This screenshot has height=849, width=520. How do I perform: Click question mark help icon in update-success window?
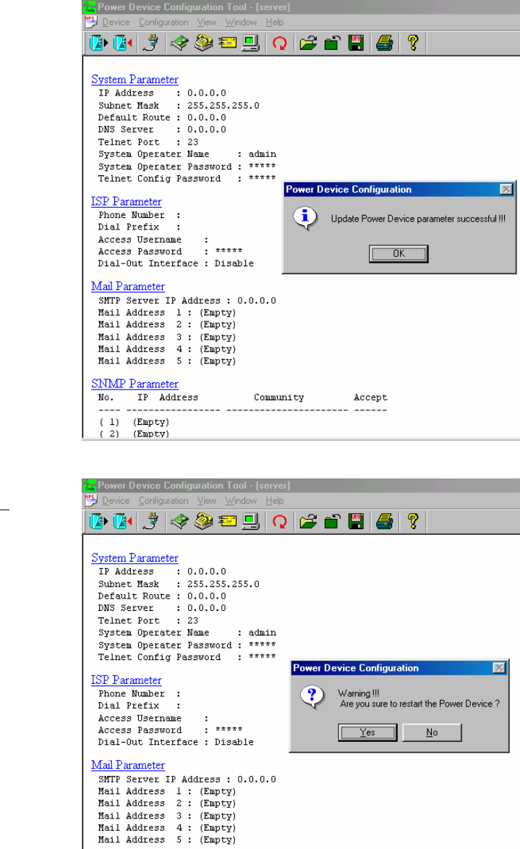click(413, 43)
